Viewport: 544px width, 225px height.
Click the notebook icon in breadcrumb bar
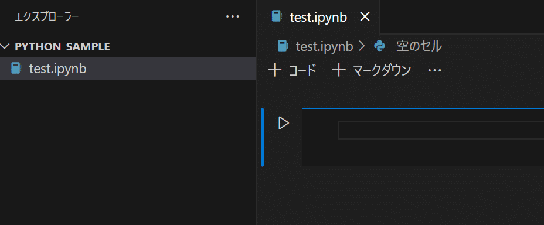[x=283, y=46]
